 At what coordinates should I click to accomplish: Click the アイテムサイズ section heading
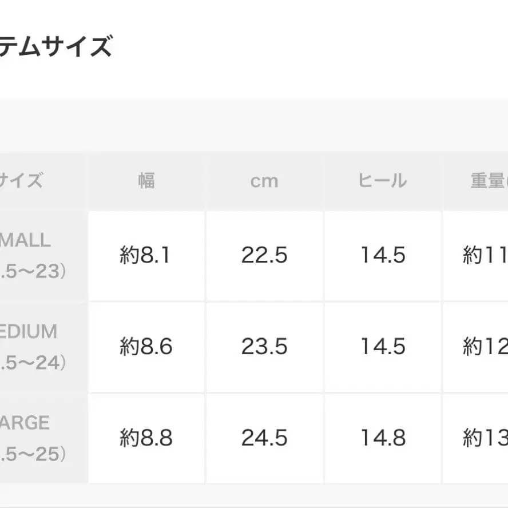pyautogui.click(x=56, y=47)
